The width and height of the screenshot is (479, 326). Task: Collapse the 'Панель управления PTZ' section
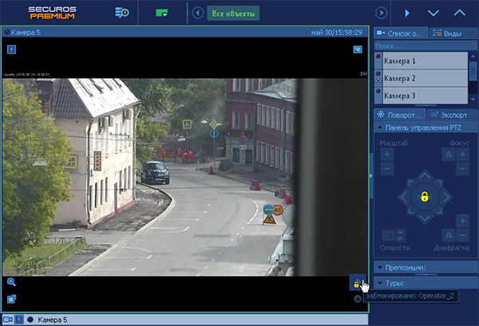(425, 127)
